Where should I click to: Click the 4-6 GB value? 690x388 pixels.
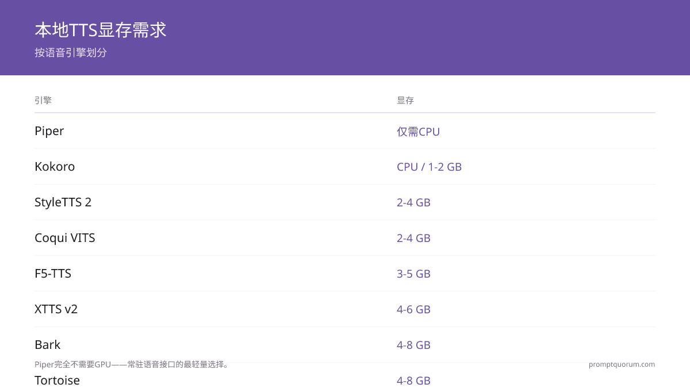click(413, 309)
